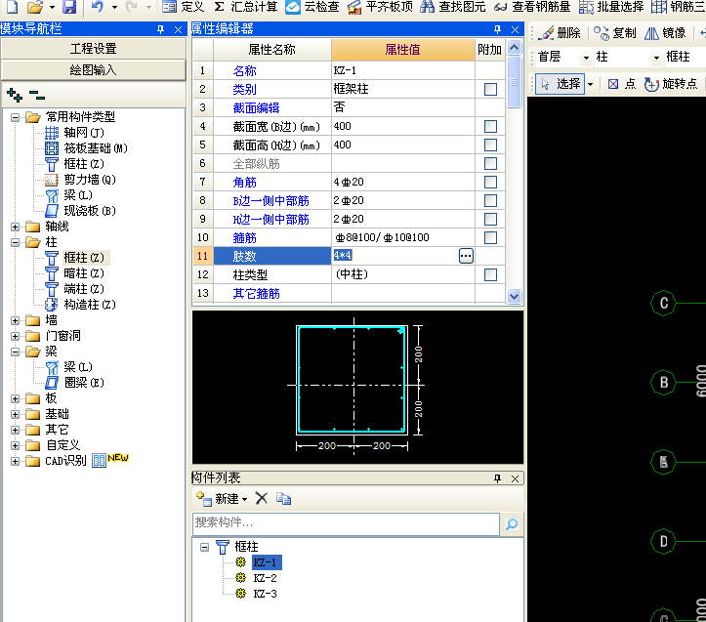This screenshot has height=622, width=706.
Task: Click the 其它箍筋 property link
Action: pyautogui.click(x=256, y=294)
